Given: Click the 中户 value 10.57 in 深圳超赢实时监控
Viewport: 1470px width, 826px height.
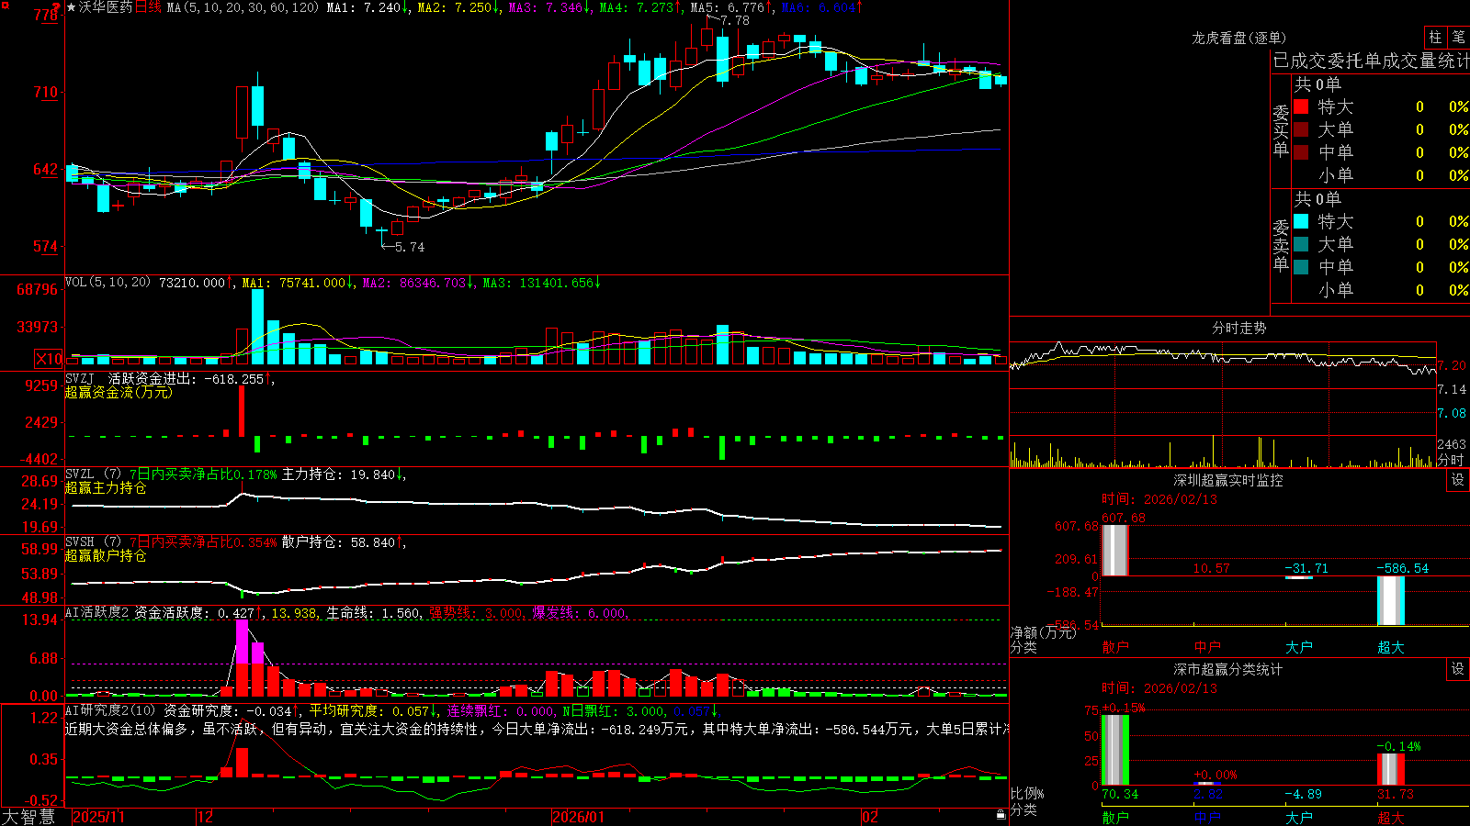Looking at the screenshot, I should (1211, 568).
